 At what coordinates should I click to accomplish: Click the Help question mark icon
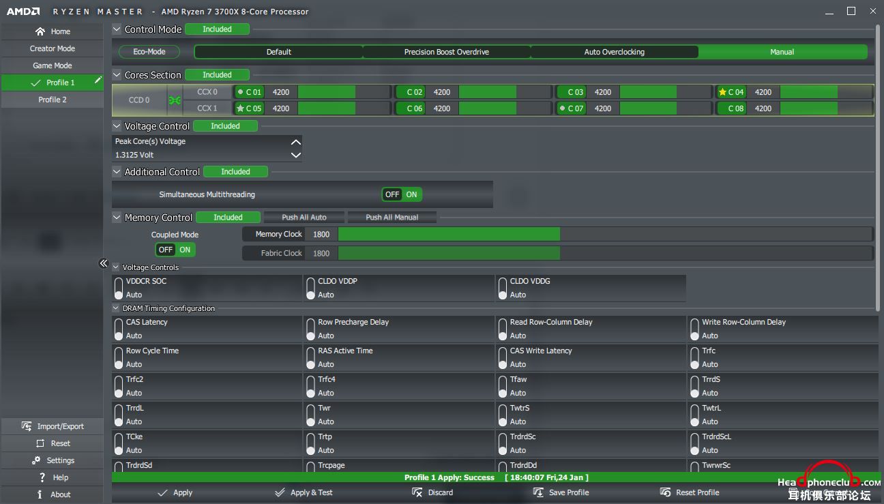42,477
